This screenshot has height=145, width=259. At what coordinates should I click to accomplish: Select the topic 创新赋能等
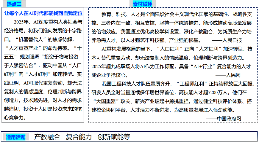pos(114,137)
